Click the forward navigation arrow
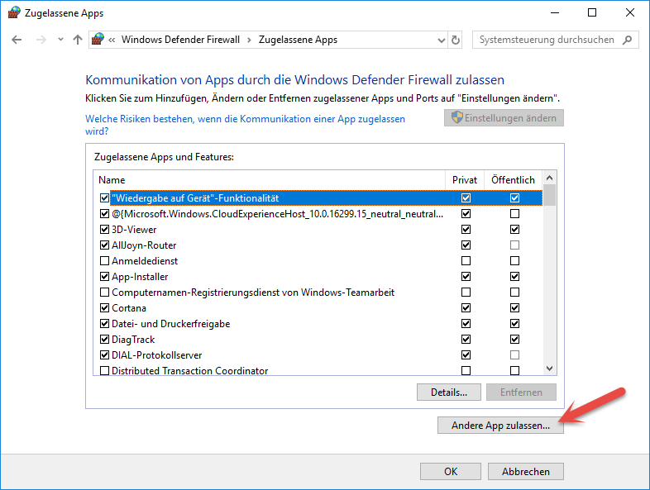650x490 pixels. (39, 40)
